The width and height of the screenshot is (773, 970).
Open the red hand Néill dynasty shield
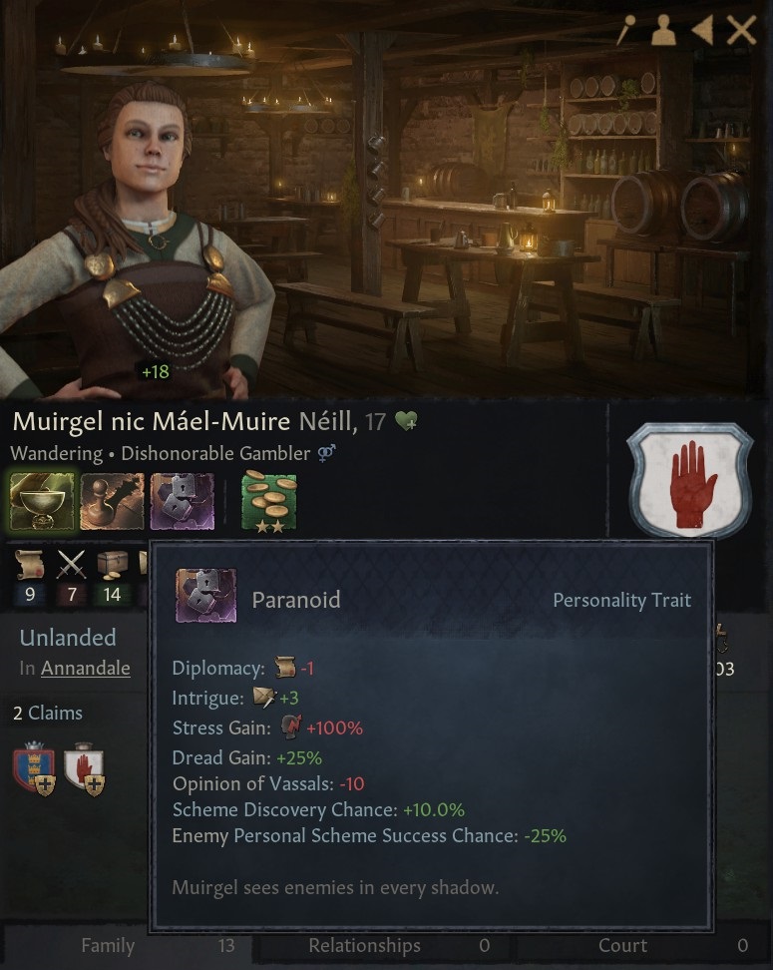[x=690, y=480]
